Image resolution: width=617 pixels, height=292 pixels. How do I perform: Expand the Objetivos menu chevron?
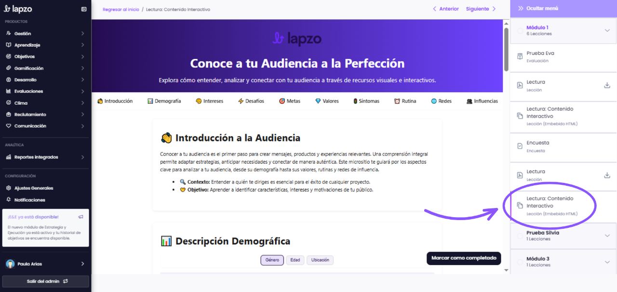tap(82, 56)
